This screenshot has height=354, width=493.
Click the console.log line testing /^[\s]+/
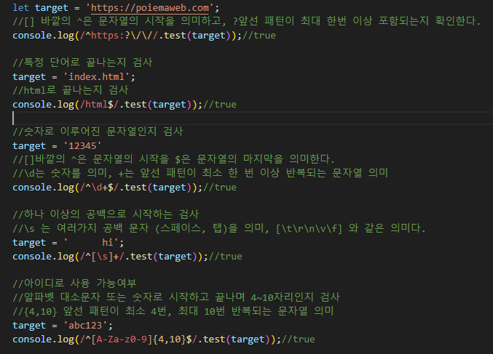point(127,256)
